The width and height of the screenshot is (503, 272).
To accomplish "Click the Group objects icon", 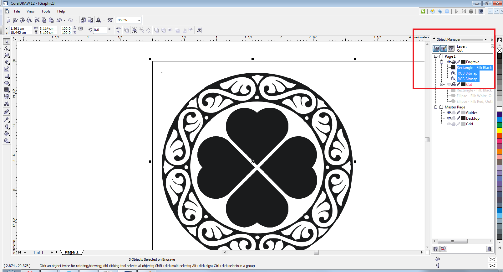I will tap(135, 30).
